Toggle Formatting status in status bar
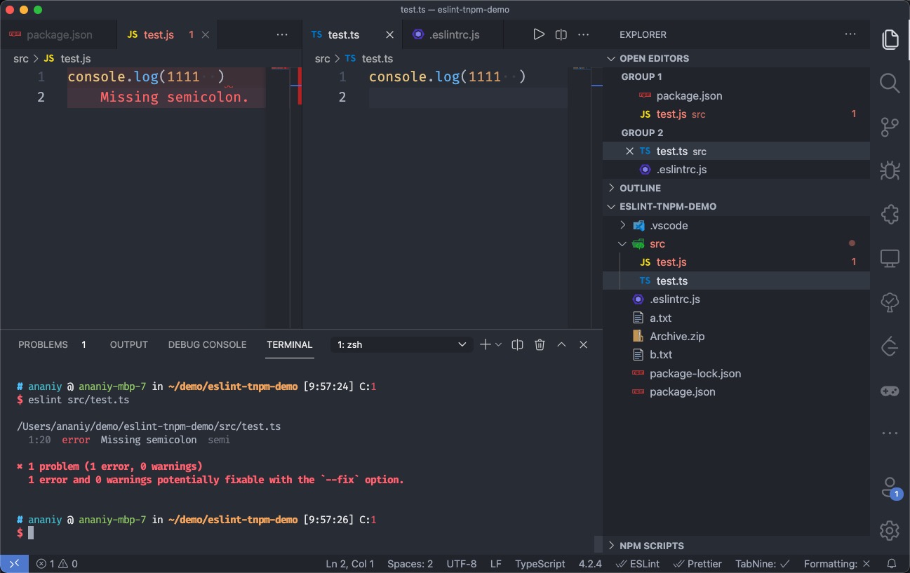The width and height of the screenshot is (910, 573). click(837, 564)
